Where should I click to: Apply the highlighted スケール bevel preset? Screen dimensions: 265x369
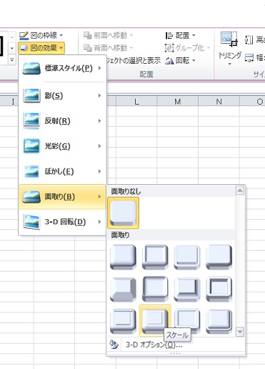(x=155, y=320)
